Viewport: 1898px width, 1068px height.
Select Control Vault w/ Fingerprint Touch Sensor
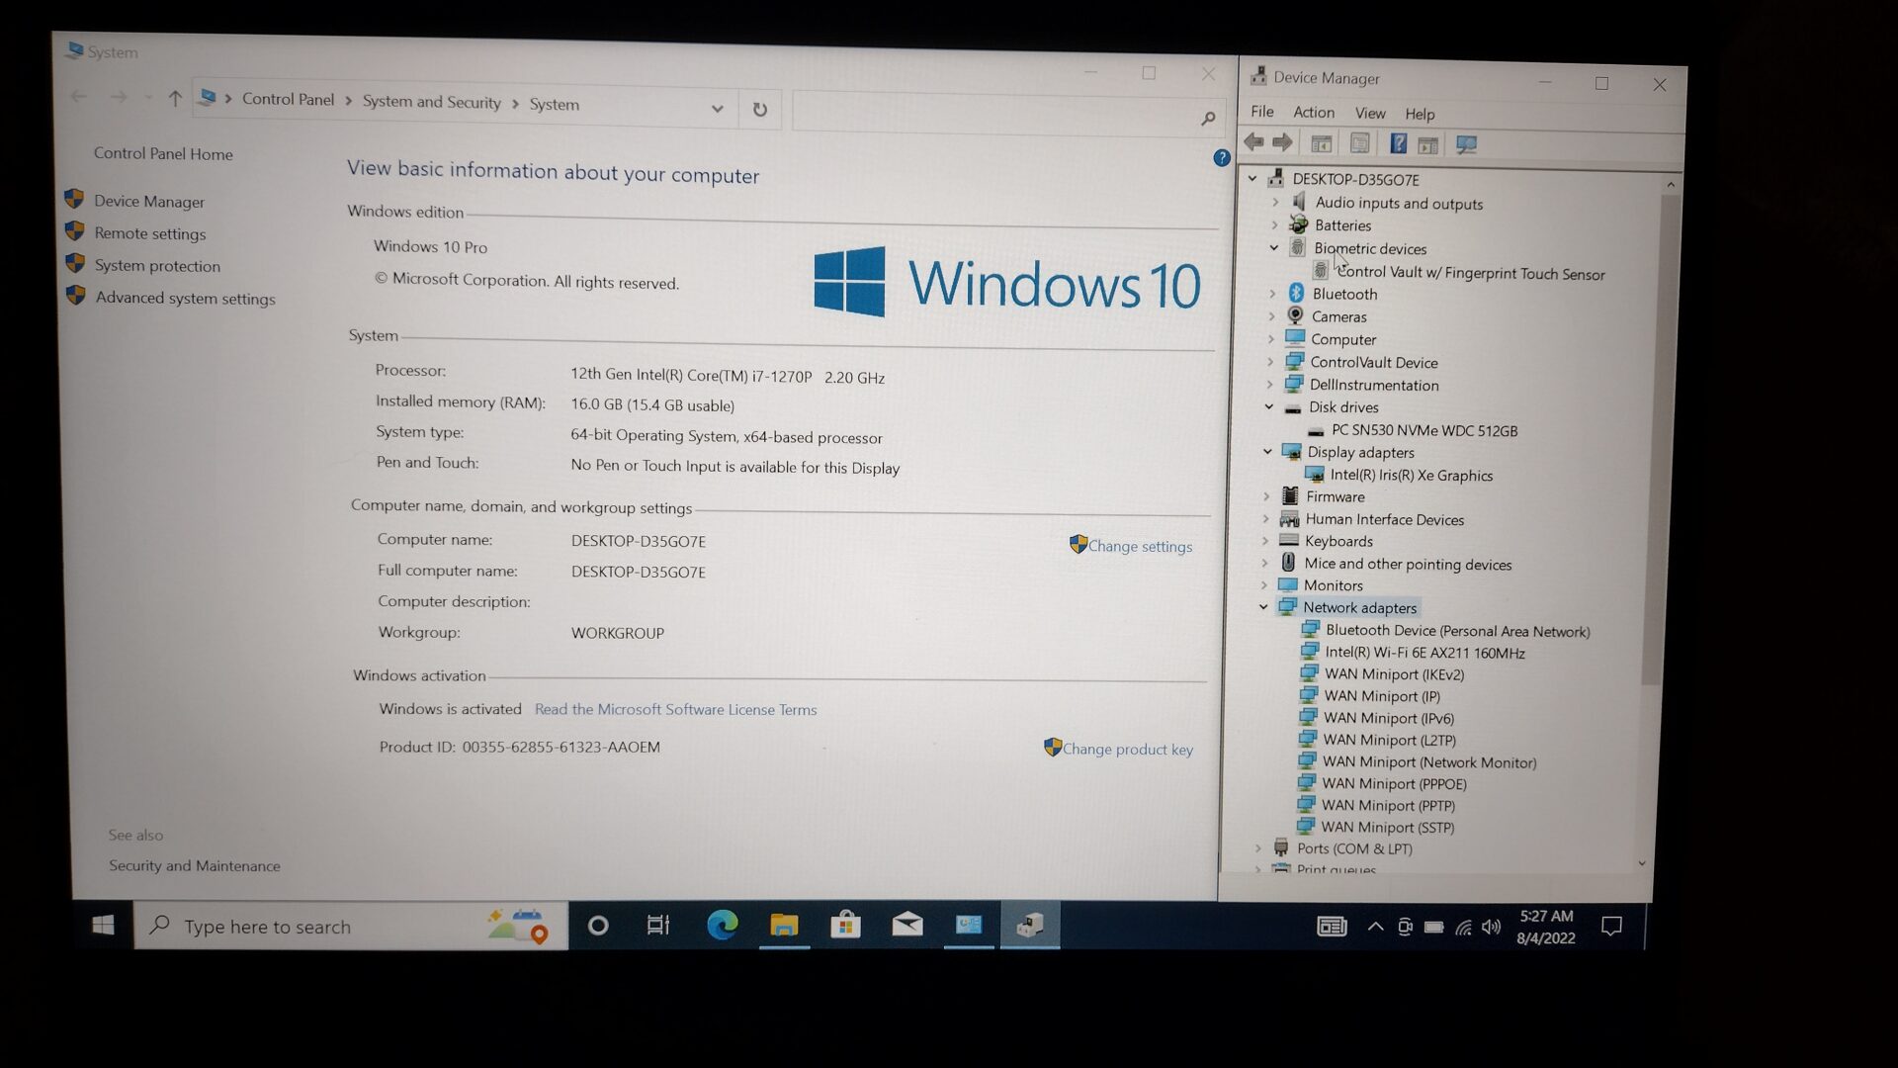pyautogui.click(x=1471, y=274)
